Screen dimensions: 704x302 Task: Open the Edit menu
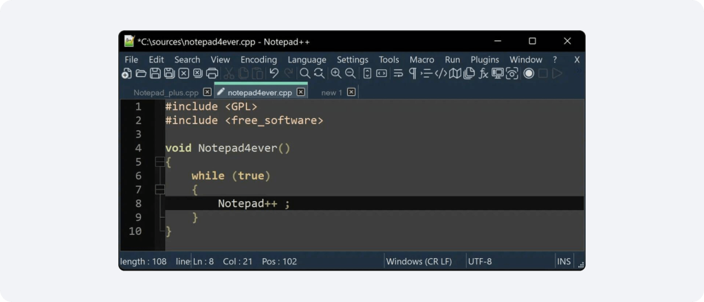click(156, 60)
